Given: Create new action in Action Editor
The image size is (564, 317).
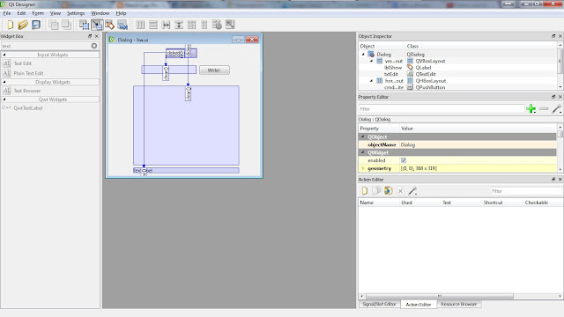Looking at the screenshot, I should click(364, 191).
